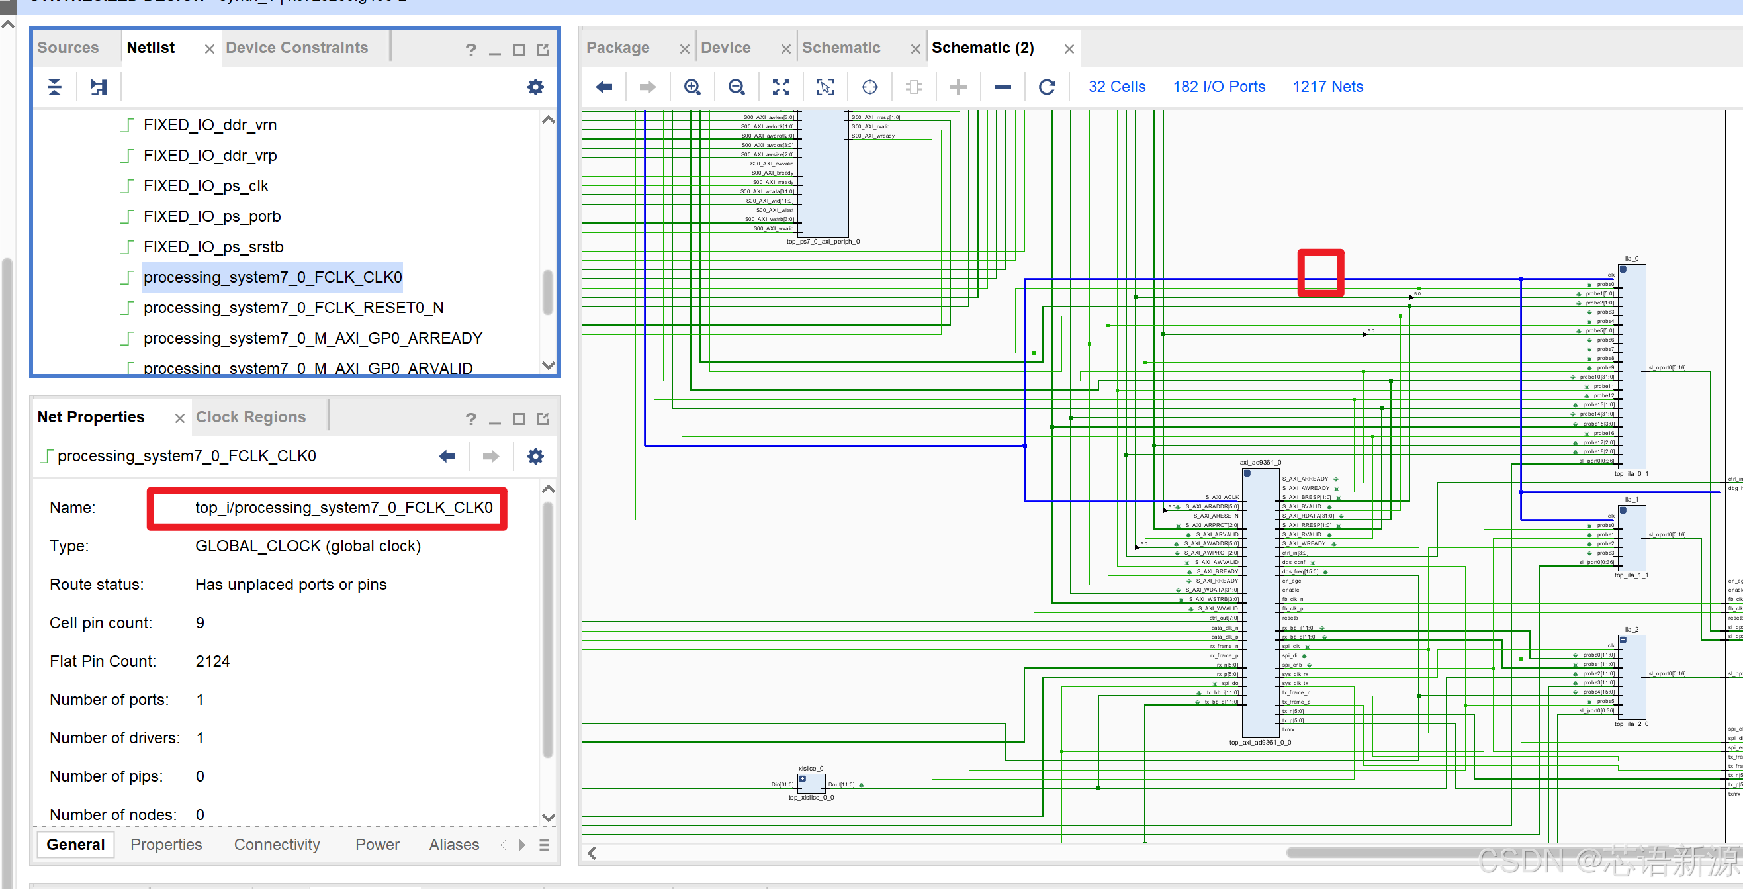
Task: Click the zoom in icon on the schematic toolbar
Action: [x=692, y=87]
